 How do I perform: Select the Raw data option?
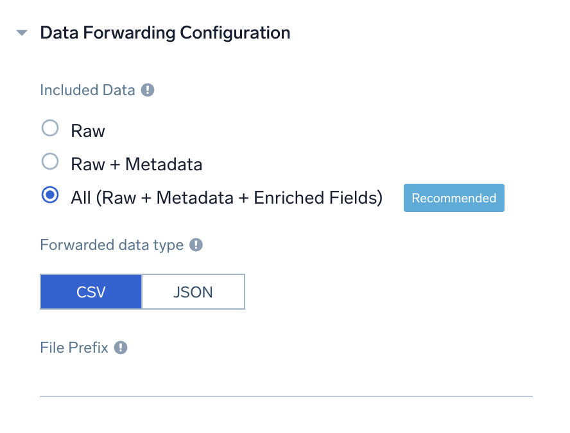tap(50, 128)
